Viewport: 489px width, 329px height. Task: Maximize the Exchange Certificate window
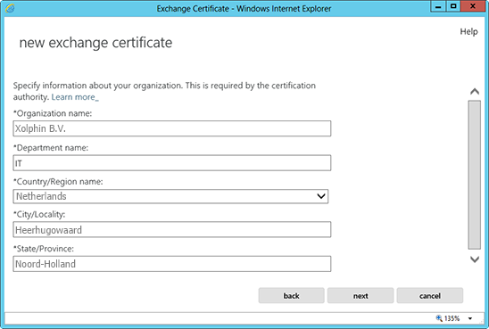[x=453, y=6]
